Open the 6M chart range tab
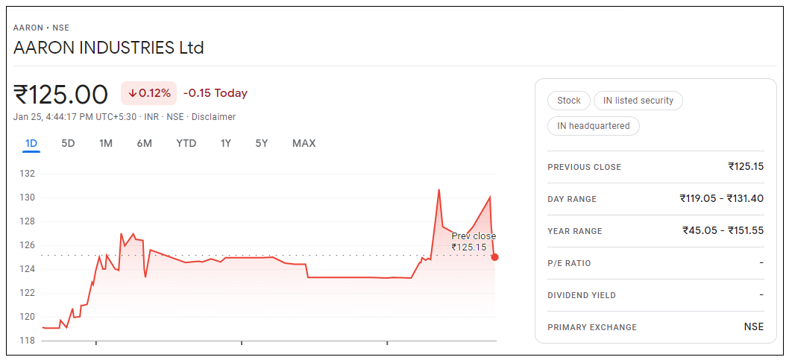 [145, 143]
